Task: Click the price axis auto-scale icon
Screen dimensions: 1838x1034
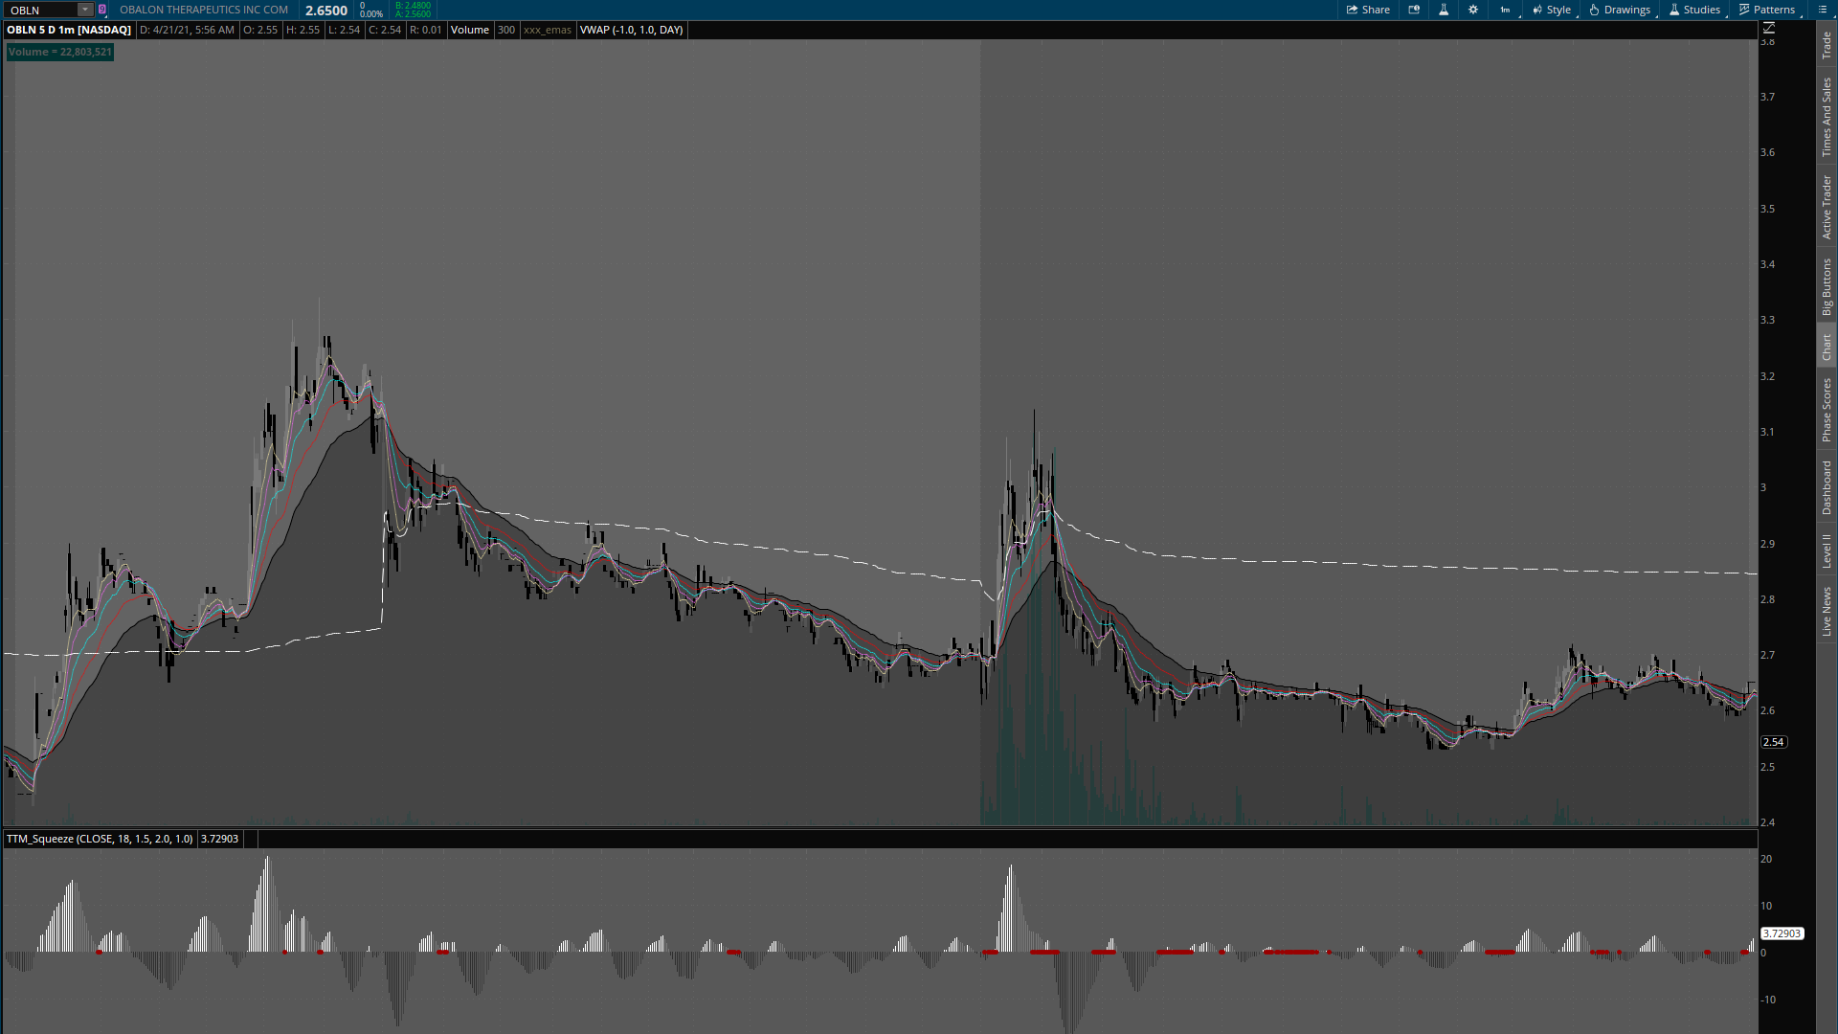Action: [1769, 29]
